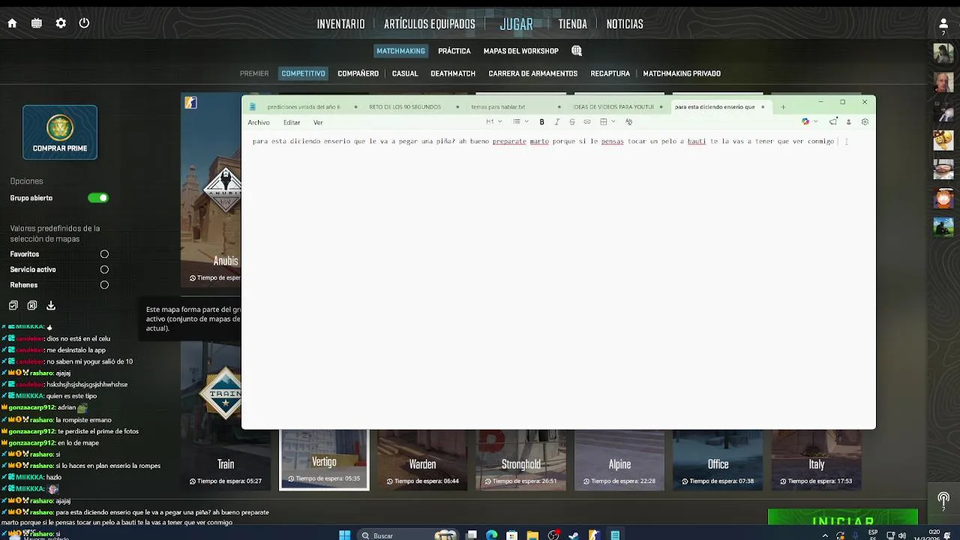
Task: Open the inventory loadout icon beside home
Action: pyautogui.click(x=37, y=23)
